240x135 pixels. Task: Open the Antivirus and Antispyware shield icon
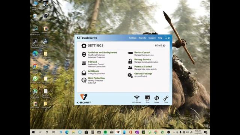(x=84, y=54)
